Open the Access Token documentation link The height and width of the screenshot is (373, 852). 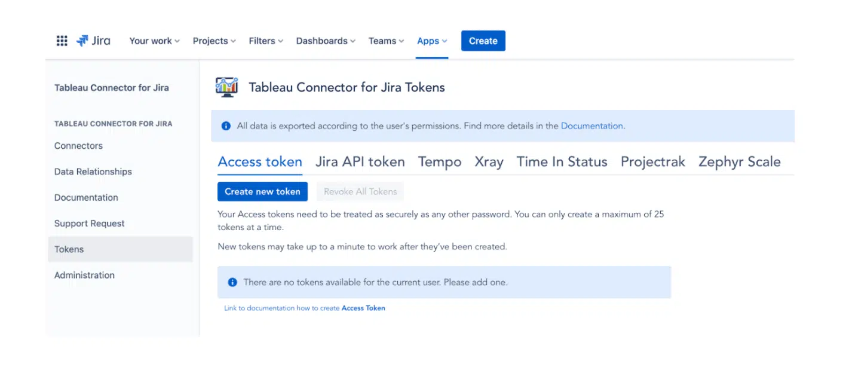point(363,308)
